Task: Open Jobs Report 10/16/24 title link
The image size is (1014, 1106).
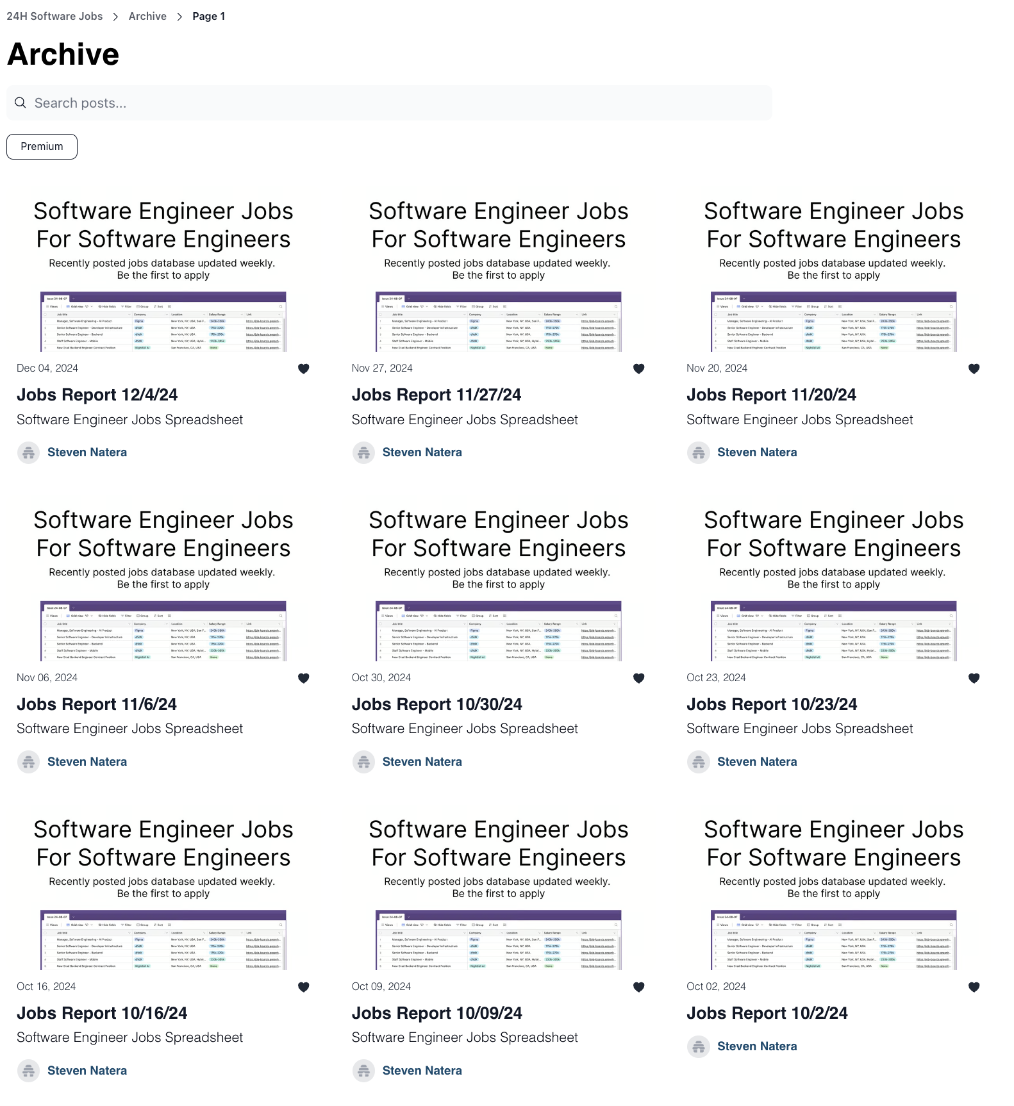Action: (102, 1013)
